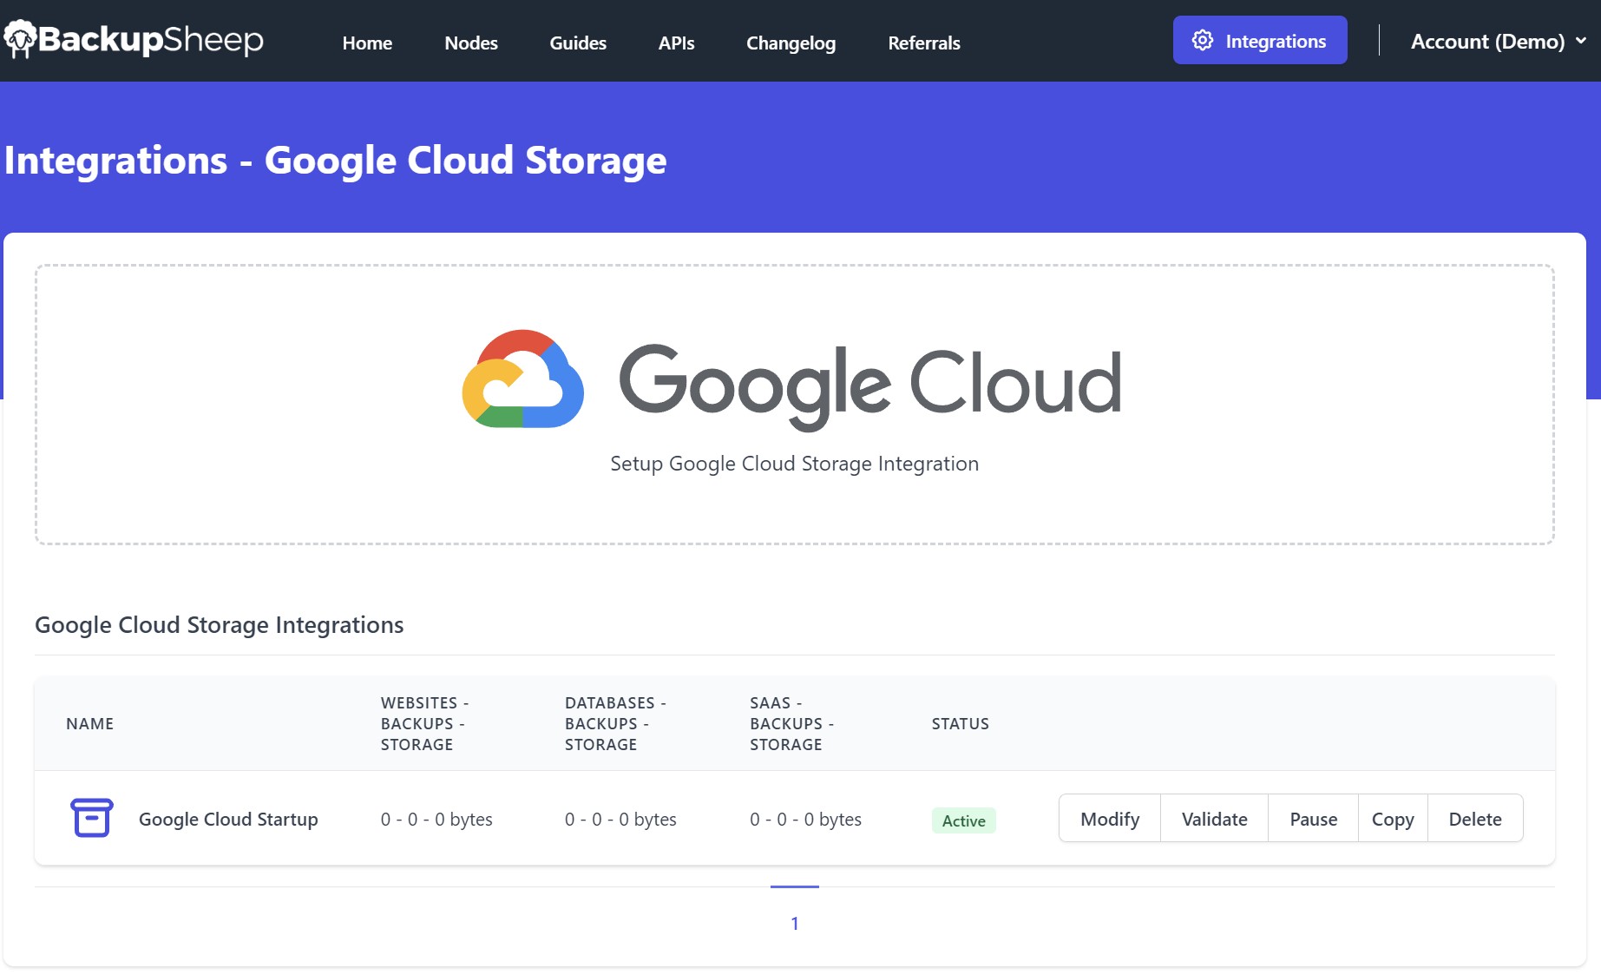
Task: Click the Integrations button in the header
Action: click(1260, 40)
